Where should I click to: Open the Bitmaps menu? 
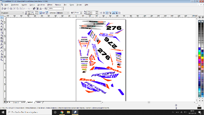(x=58, y=5)
